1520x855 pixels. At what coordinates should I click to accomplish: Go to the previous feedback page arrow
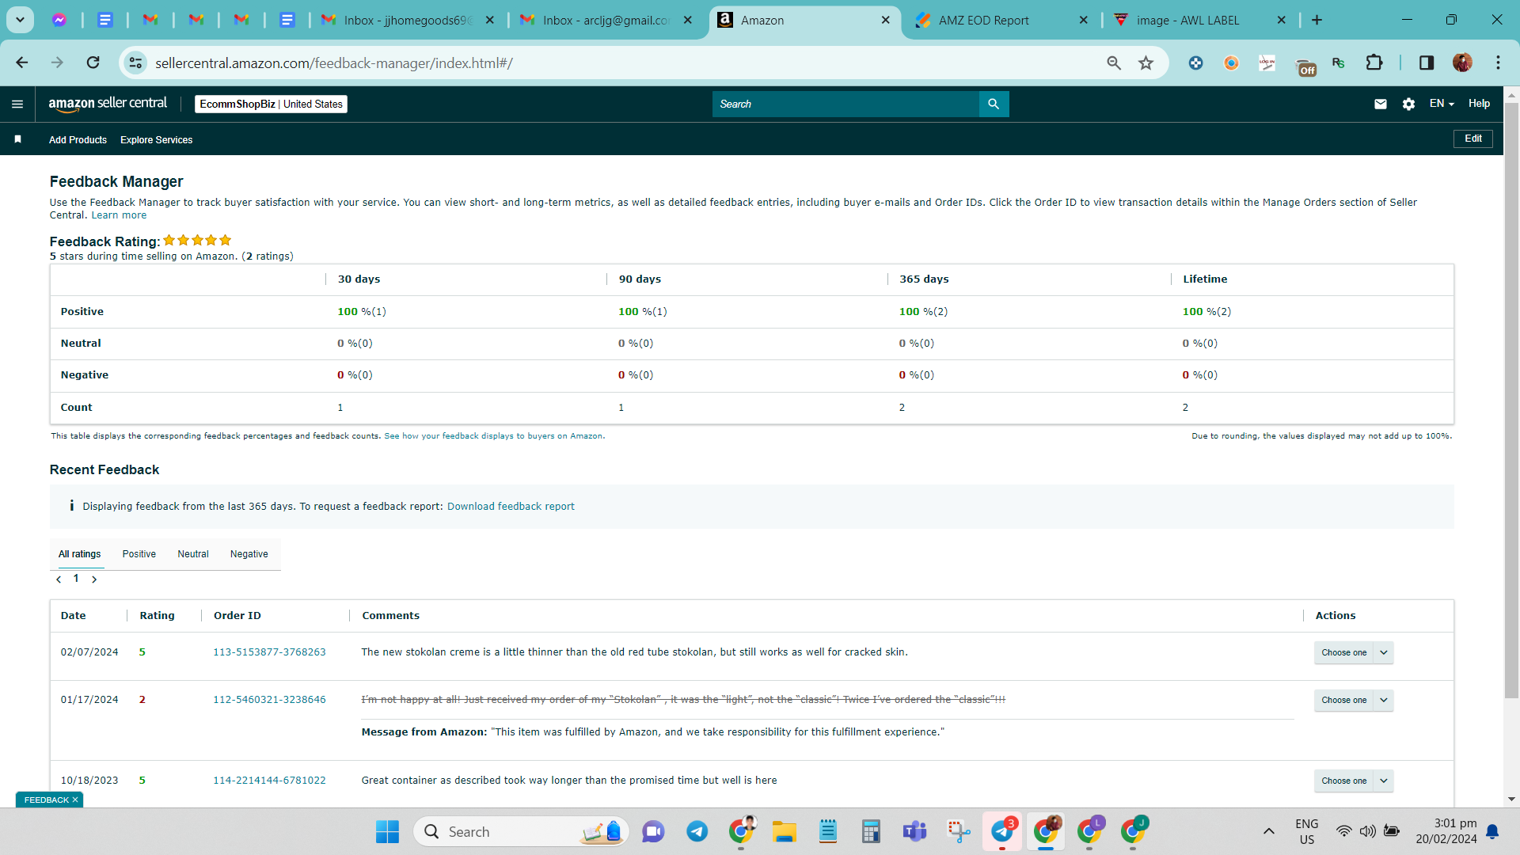[x=59, y=579]
